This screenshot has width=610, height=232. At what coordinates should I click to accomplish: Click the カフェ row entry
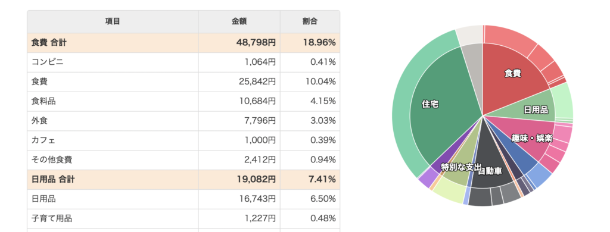[x=183, y=140]
